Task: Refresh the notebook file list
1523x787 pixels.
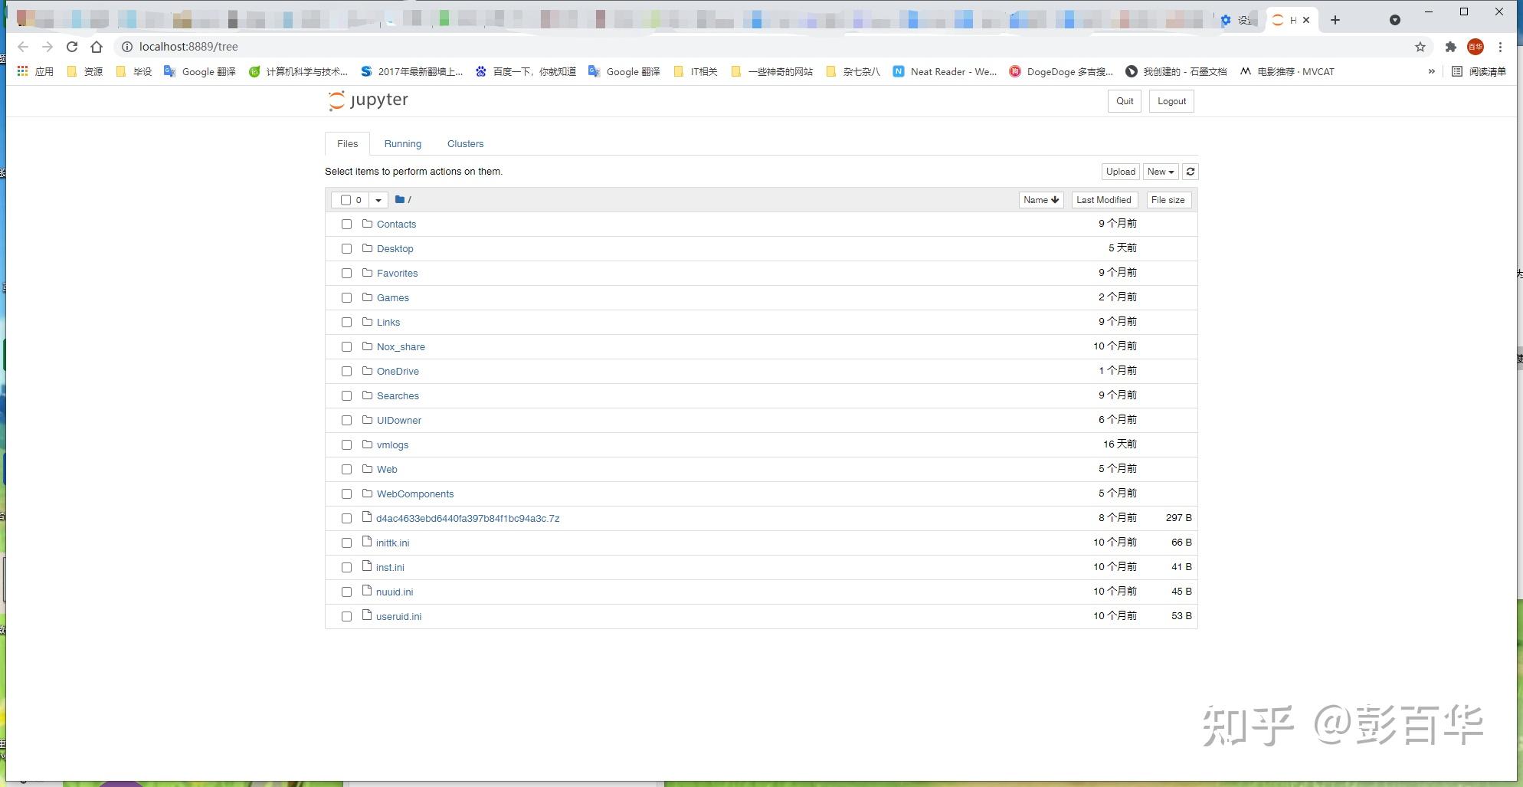Action: pyautogui.click(x=1191, y=172)
